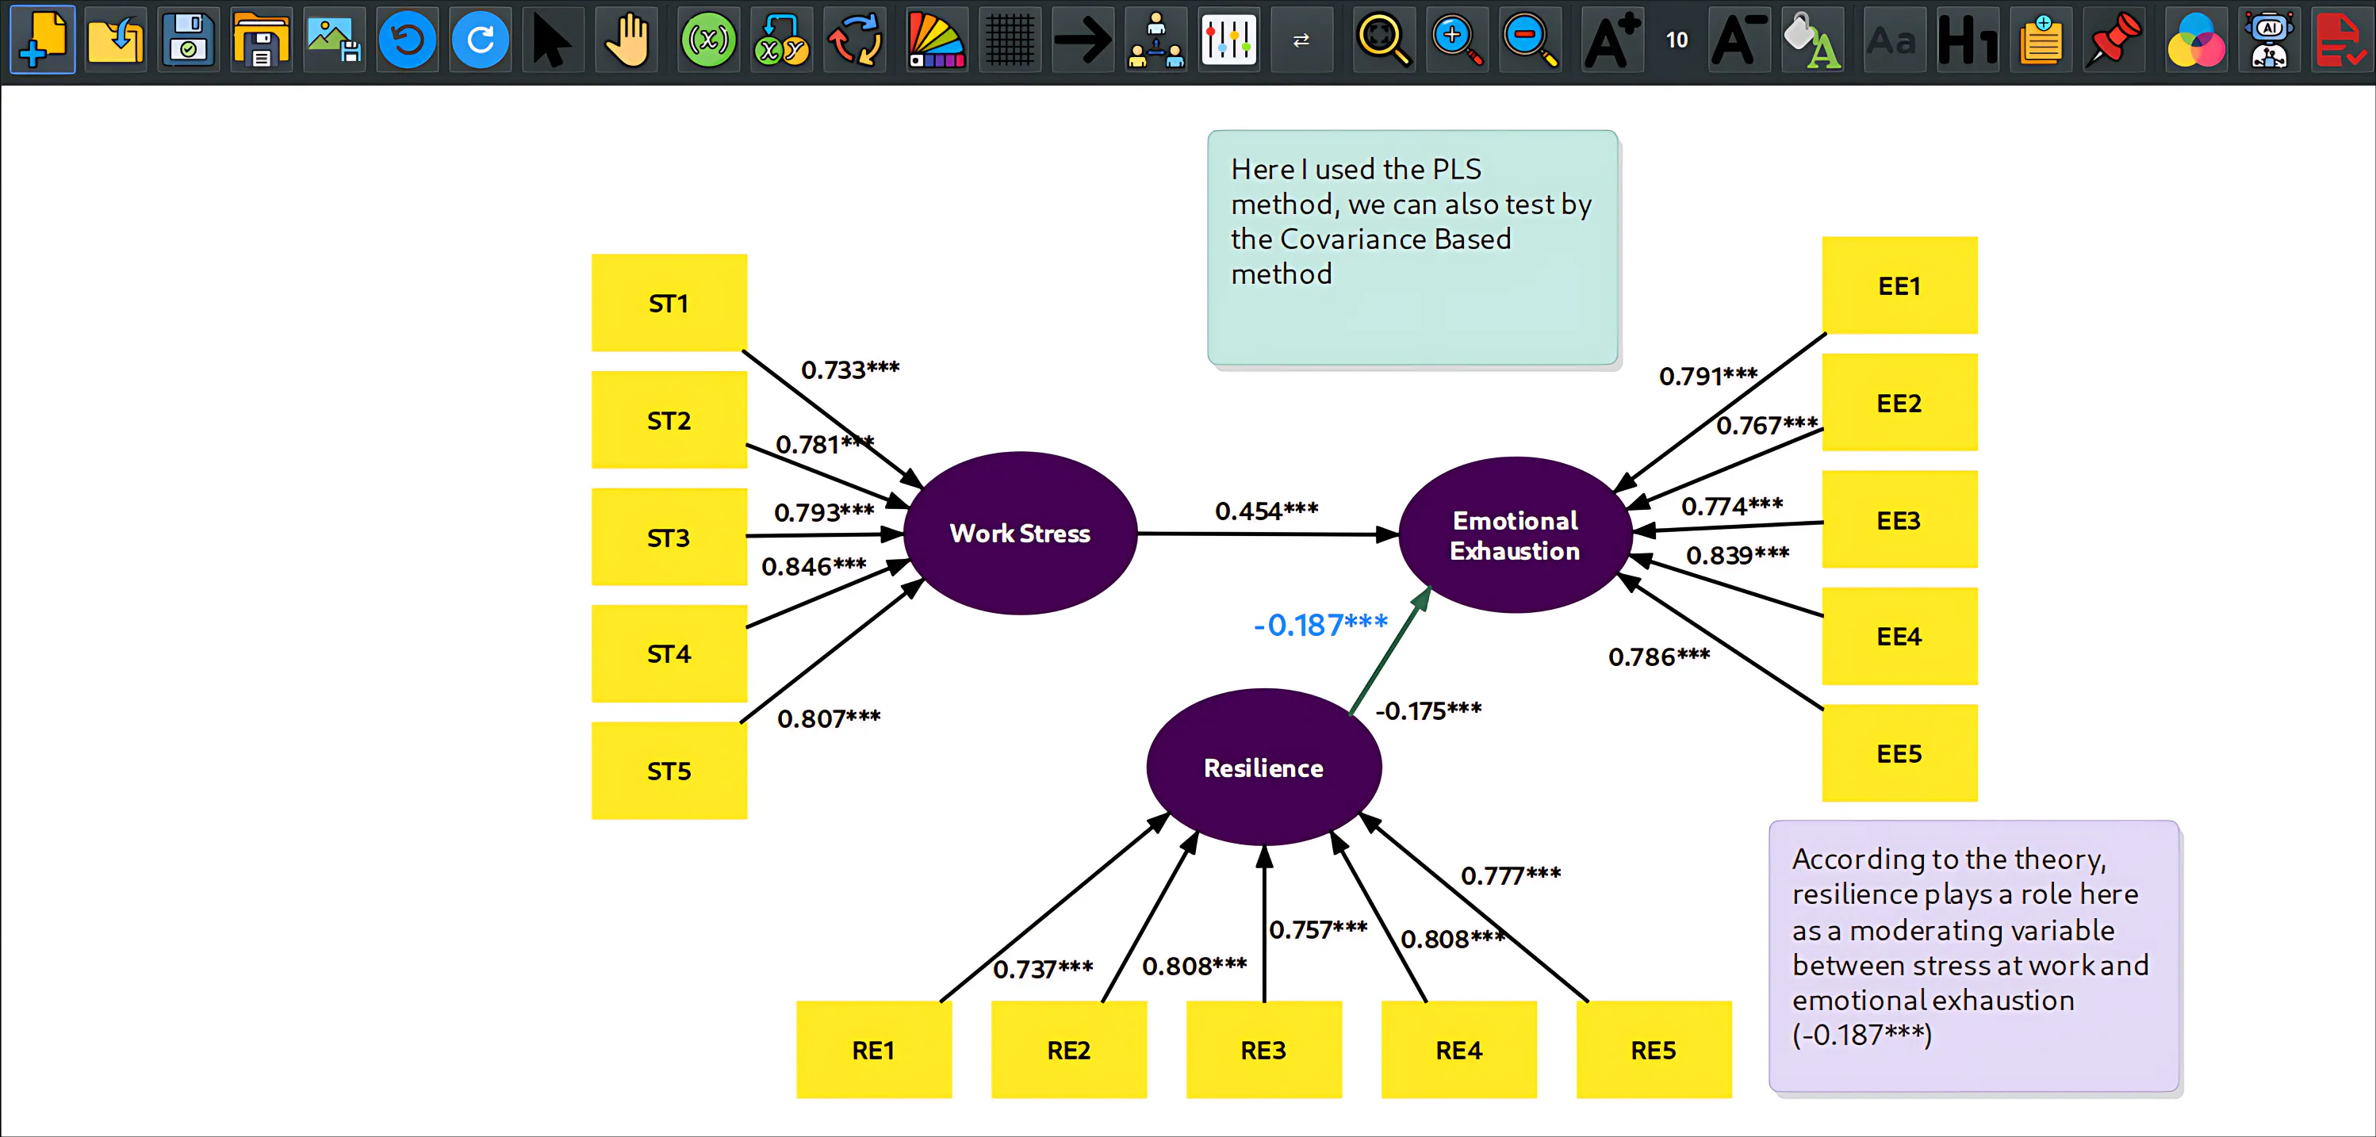Select the ST2 indicator box
The image size is (2376, 1137).
pos(669,419)
